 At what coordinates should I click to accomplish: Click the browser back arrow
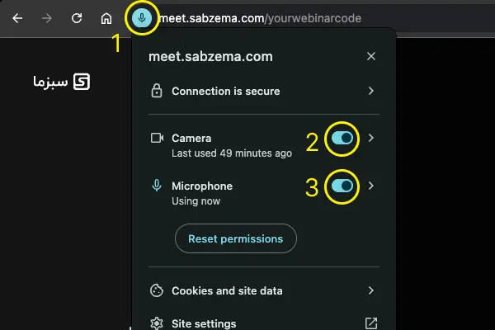coord(17,17)
